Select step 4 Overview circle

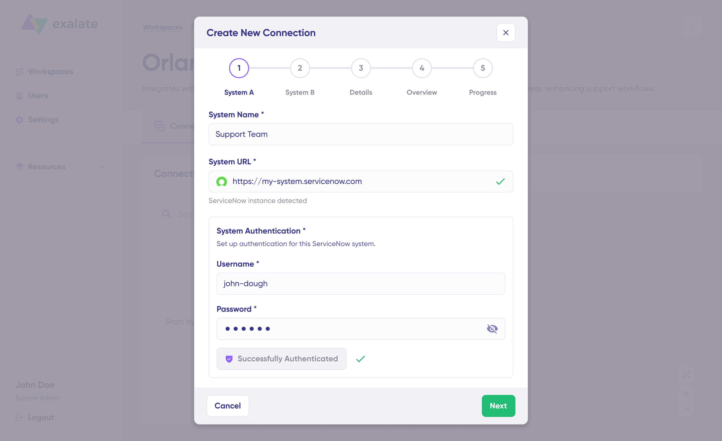pos(422,68)
